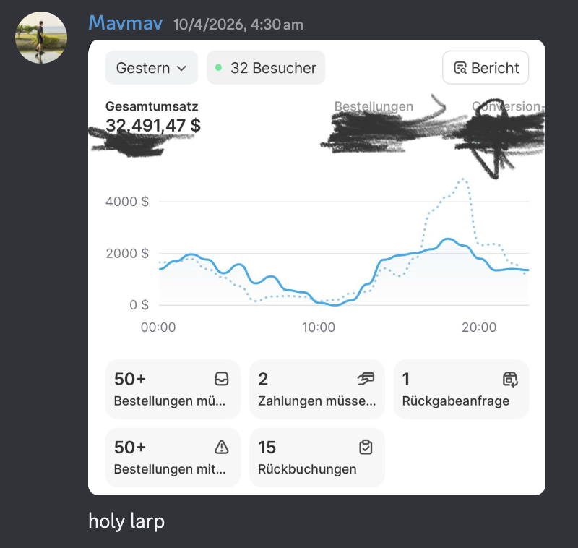Open the 1 Rückgabeanfrage card
Image resolution: width=578 pixels, height=548 pixels.
click(x=461, y=390)
